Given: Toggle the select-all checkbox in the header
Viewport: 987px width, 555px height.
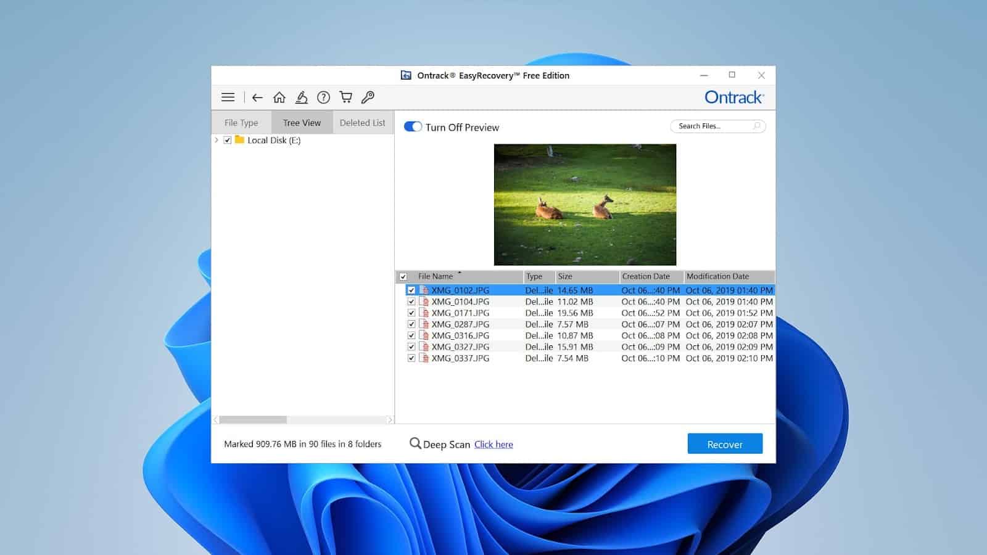Looking at the screenshot, I should point(403,277).
